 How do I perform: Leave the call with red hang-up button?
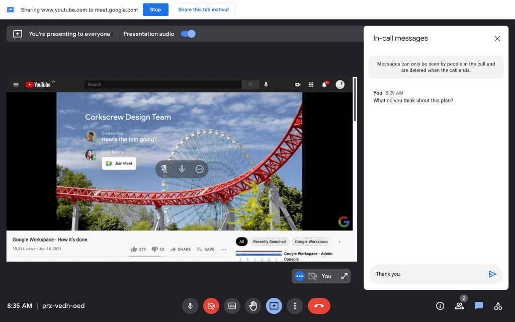(319, 306)
